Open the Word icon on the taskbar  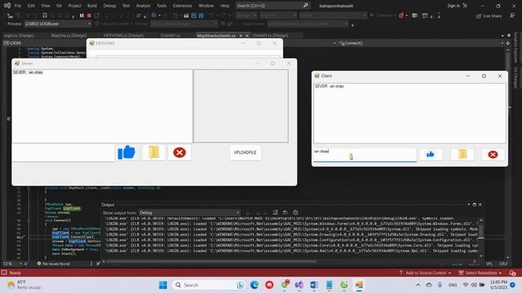coord(314,285)
